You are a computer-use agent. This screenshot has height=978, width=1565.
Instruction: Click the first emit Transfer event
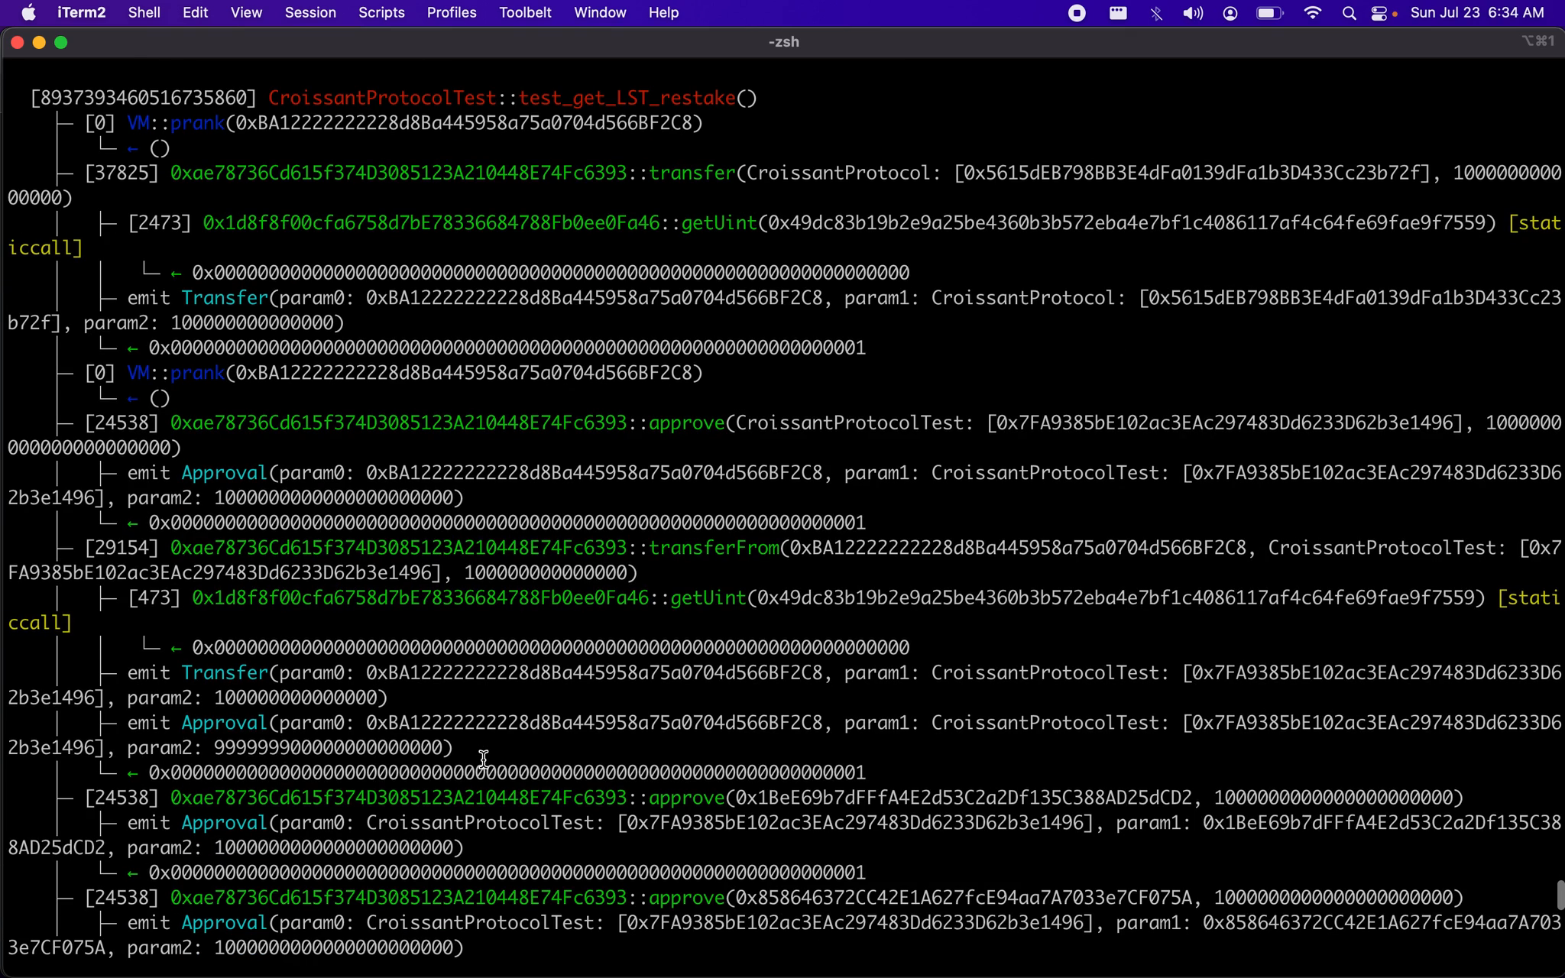pyautogui.click(x=785, y=310)
